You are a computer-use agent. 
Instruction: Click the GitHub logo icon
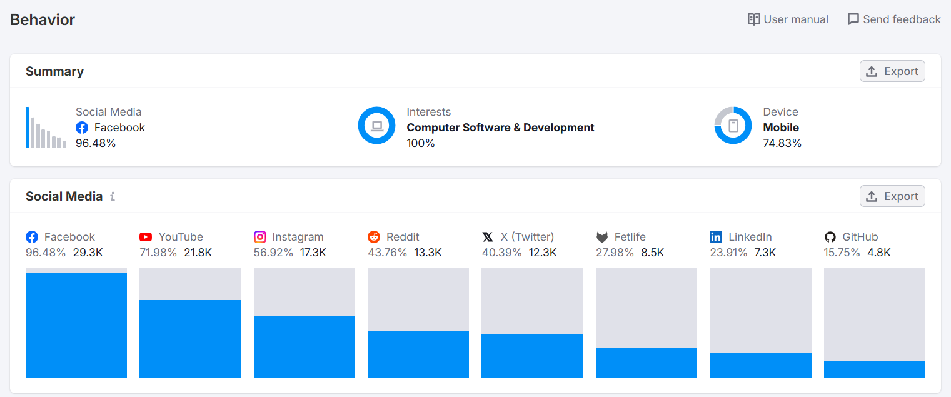(830, 237)
